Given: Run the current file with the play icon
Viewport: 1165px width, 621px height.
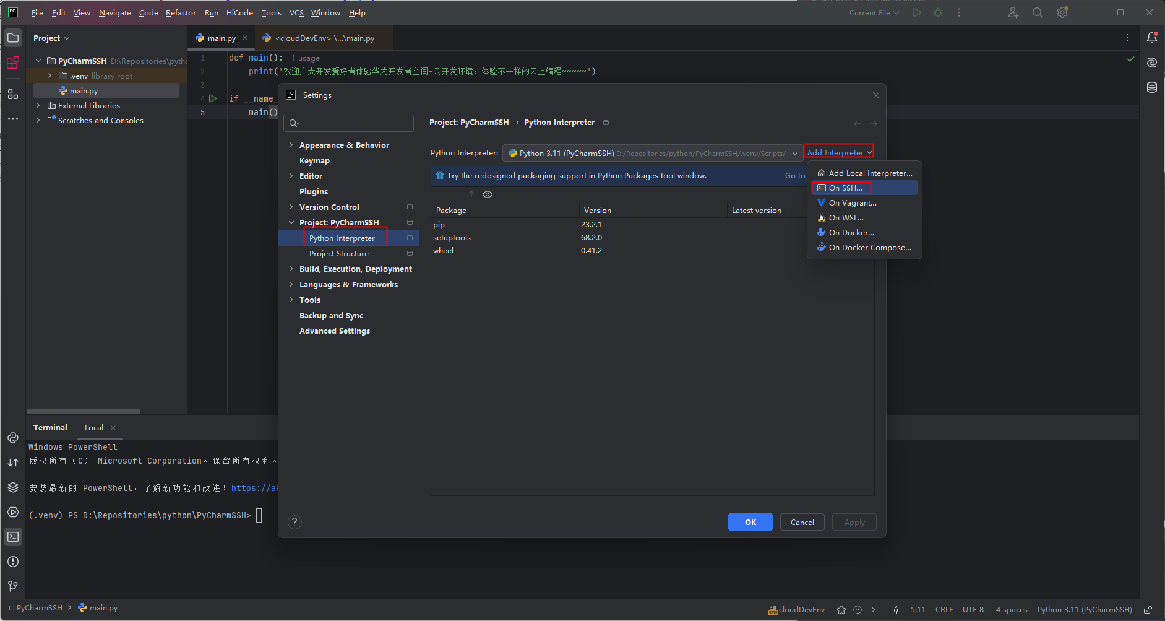Looking at the screenshot, I should coord(917,12).
